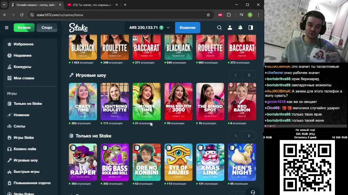Open the hamburger sidebar menu
Image resolution: width=348 pixels, height=195 pixels.
coord(7,28)
